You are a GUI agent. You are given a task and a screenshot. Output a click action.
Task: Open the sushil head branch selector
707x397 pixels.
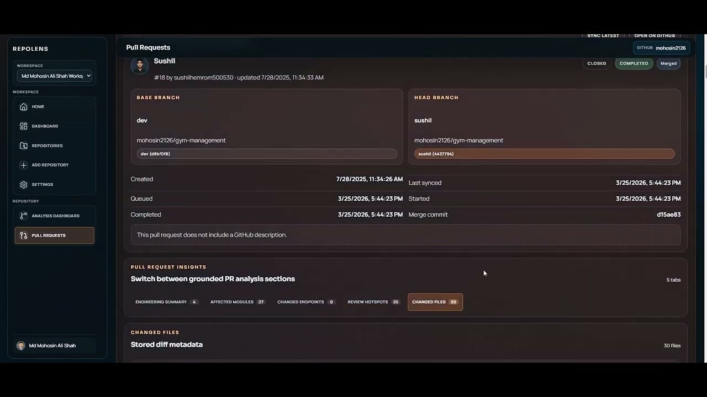coord(544,153)
